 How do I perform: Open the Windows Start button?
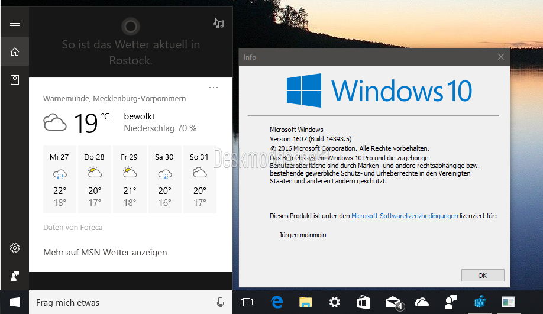coord(15,302)
